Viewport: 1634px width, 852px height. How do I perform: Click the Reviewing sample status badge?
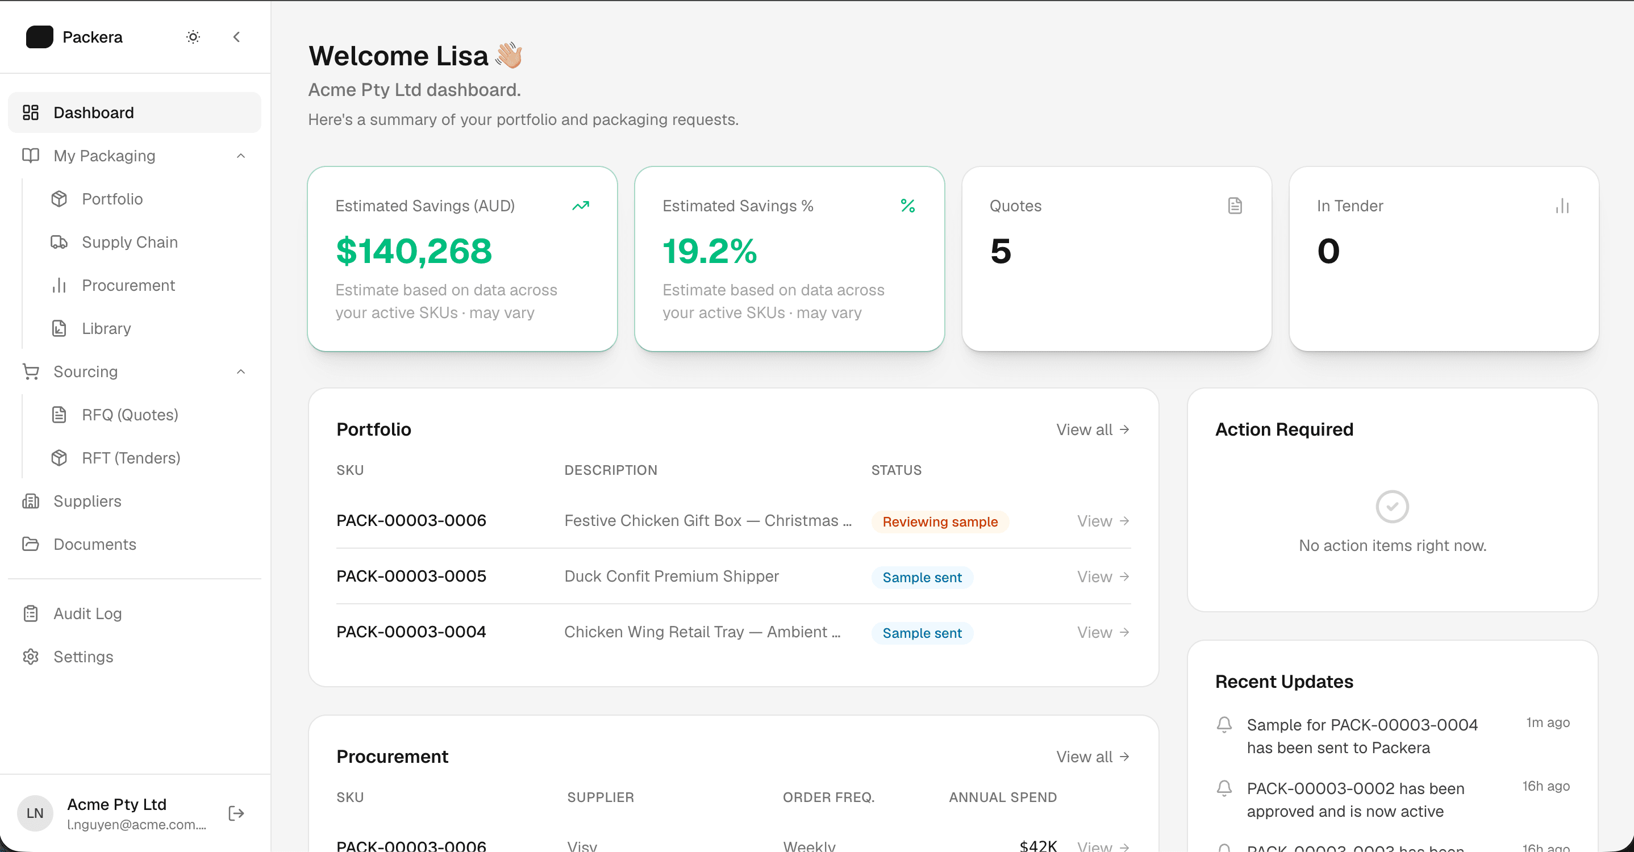tap(940, 522)
